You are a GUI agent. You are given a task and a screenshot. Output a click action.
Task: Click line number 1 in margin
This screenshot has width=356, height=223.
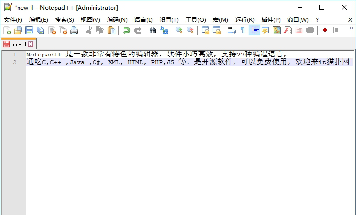point(15,55)
